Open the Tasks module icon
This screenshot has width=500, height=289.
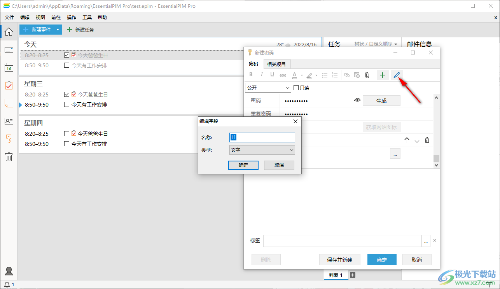point(9,85)
